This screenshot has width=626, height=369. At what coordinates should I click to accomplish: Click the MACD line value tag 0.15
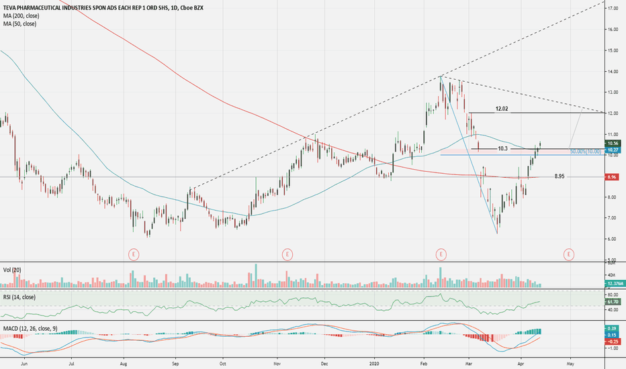coord(613,335)
